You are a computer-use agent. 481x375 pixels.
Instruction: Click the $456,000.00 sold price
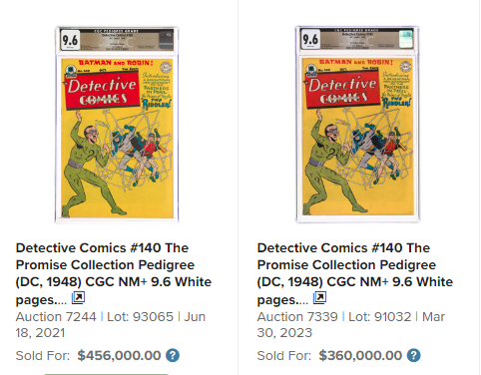click(x=119, y=356)
